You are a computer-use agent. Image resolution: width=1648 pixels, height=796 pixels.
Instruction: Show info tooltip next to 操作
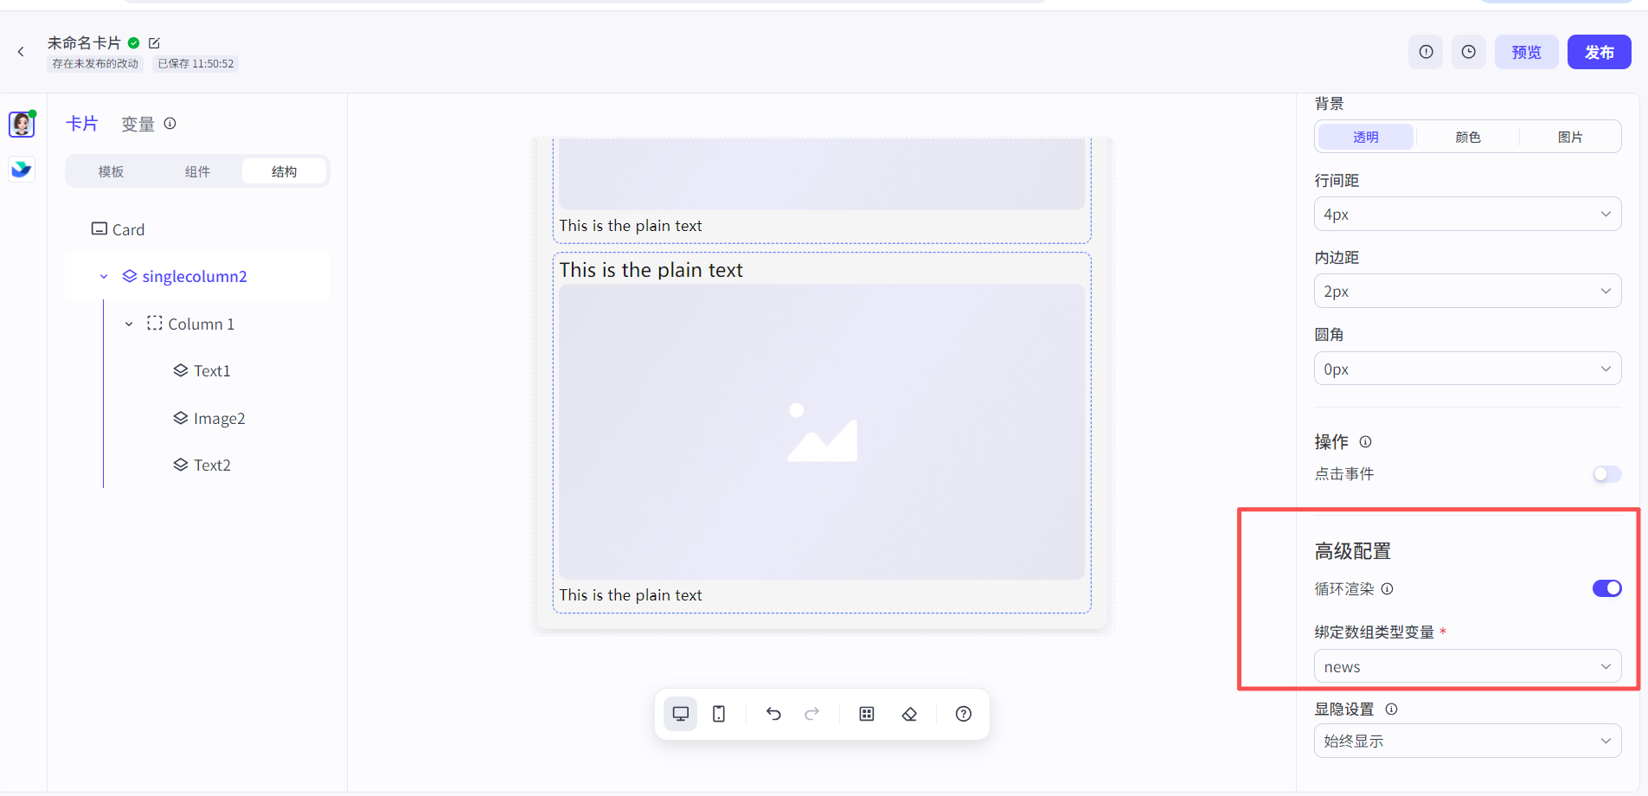1365,442
